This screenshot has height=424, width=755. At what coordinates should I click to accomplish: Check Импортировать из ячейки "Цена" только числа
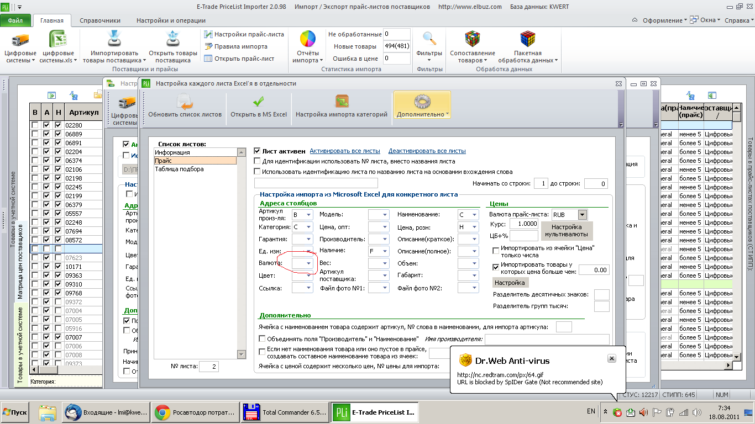[x=496, y=251]
